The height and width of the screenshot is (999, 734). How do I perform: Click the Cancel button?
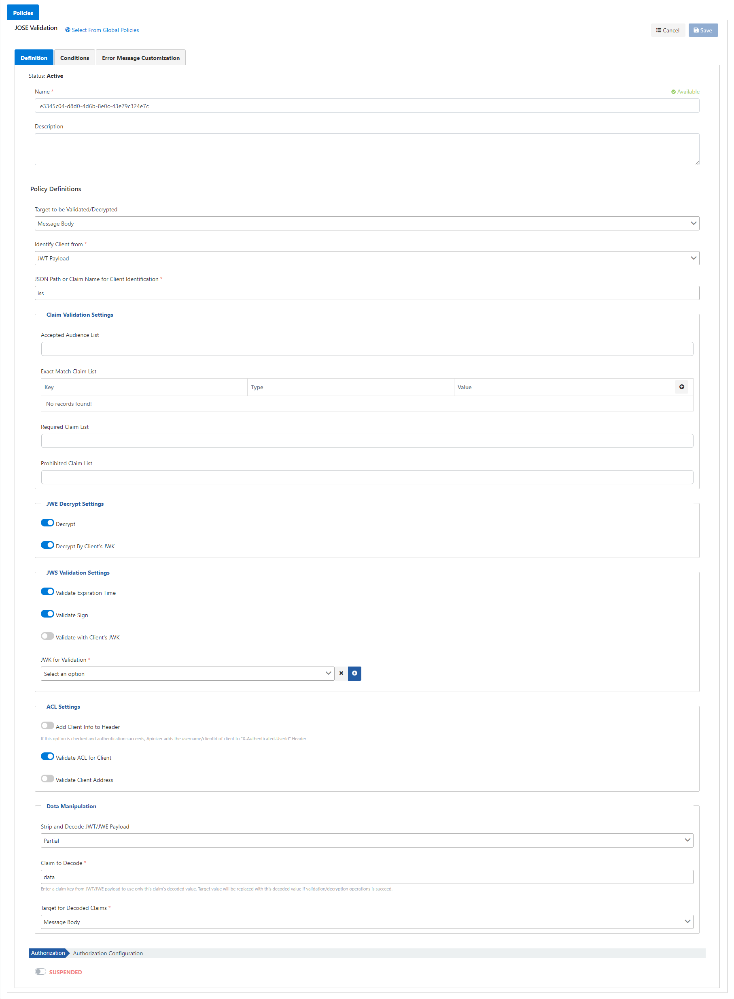point(667,30)
